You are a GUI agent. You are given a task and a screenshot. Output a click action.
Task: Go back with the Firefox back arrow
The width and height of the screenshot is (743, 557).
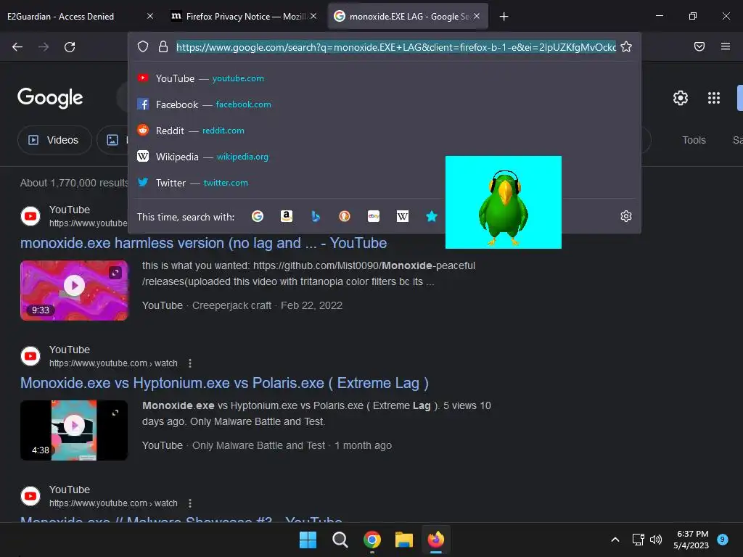tap(17, 47)
